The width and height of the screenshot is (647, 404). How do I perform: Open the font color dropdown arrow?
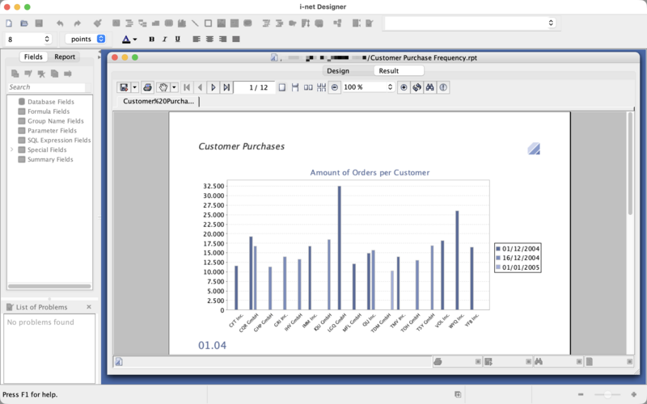135,40
